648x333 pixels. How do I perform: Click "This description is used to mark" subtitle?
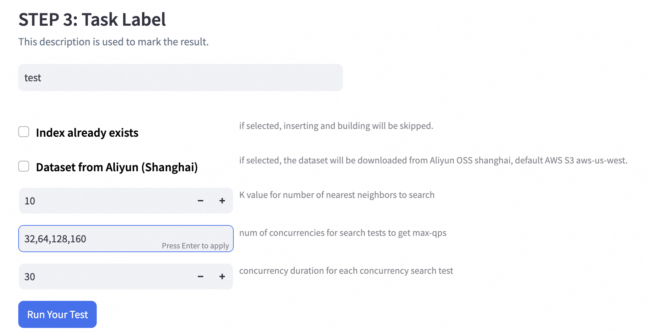113,42
